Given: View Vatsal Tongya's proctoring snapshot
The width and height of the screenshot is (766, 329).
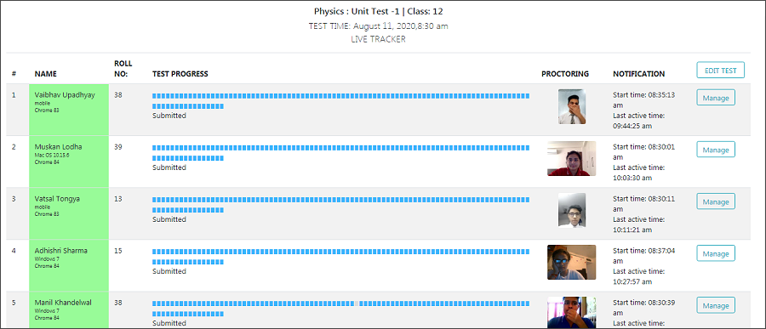Looking at the screenshot, I should point(572,210).
